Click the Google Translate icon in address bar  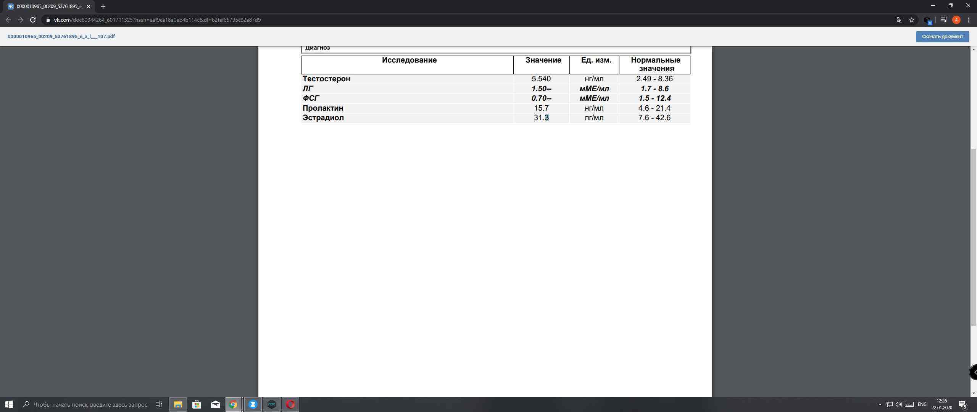(x=899, y=20)
